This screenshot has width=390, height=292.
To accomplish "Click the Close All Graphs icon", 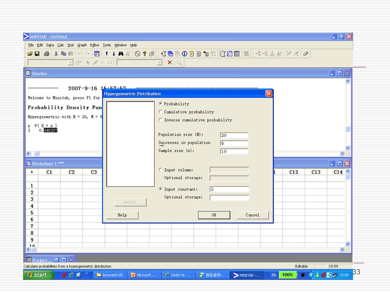I will coord(247,54).
